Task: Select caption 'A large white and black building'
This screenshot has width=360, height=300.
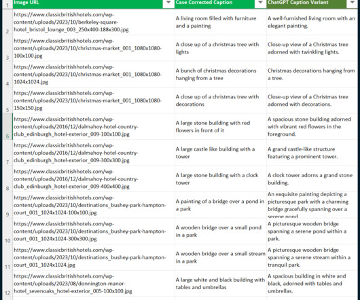Action: point(221,284)
